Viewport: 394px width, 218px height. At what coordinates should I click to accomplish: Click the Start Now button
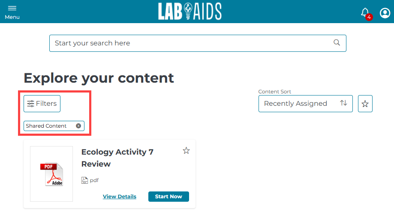168,197
